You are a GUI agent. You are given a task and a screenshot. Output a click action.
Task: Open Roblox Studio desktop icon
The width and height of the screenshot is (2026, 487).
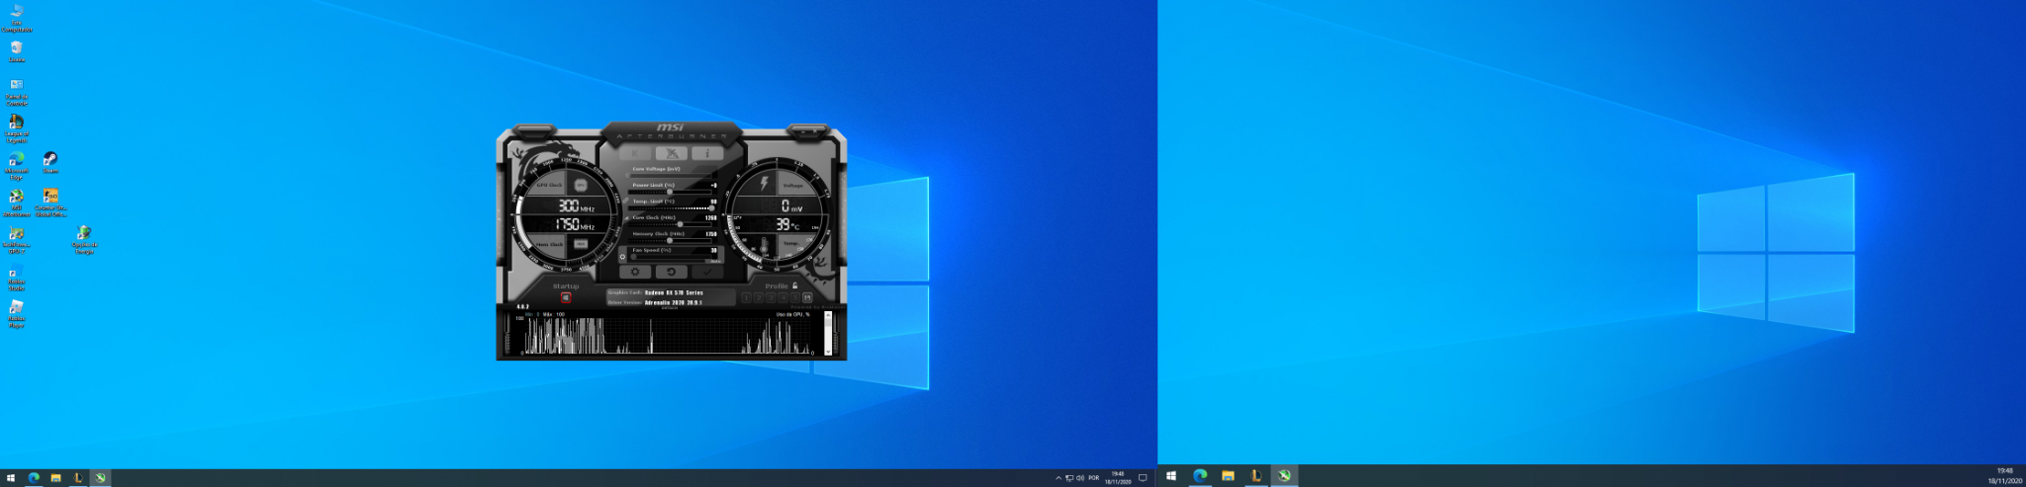coord(17,278)
